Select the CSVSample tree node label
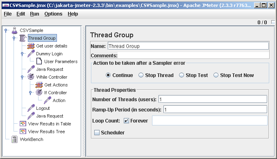 pos(32,30)
